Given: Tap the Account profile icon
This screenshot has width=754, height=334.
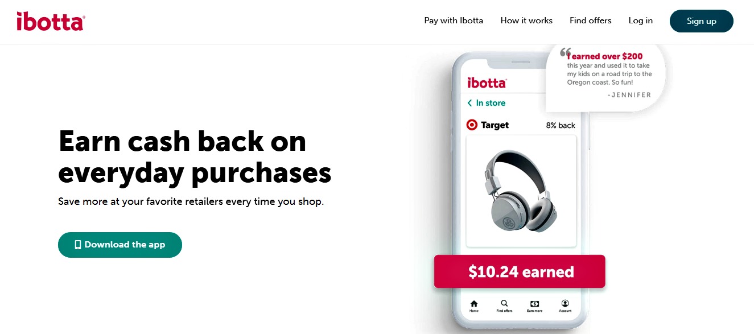Looking at the screenshot, I should (565, 303).
